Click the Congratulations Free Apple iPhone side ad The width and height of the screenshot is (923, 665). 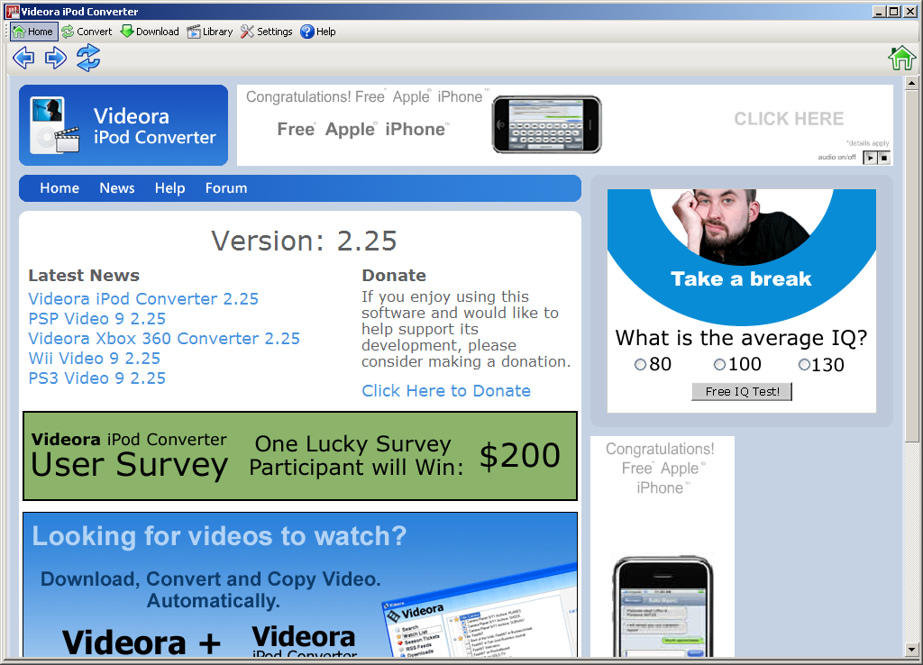[x=663, y=546]
